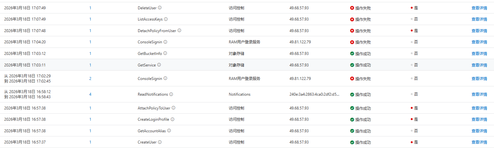The width and height of the screenshot is (494, 148).
Task: Click info icon beside ReadNotifications
Action: click(171, 94)
